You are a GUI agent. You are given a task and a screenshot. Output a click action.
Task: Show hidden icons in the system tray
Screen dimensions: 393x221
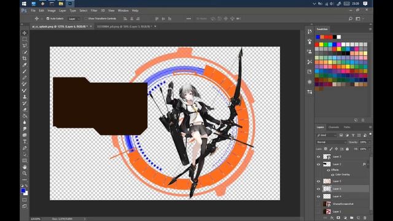(x=314, y=4)
